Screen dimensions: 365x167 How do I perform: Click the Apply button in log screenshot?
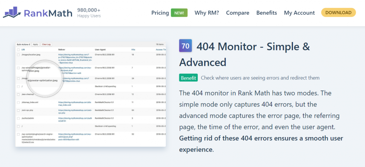tap(35, 44)
